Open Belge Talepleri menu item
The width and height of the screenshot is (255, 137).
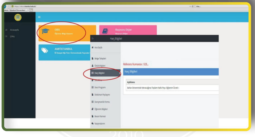tap(100, 58)
